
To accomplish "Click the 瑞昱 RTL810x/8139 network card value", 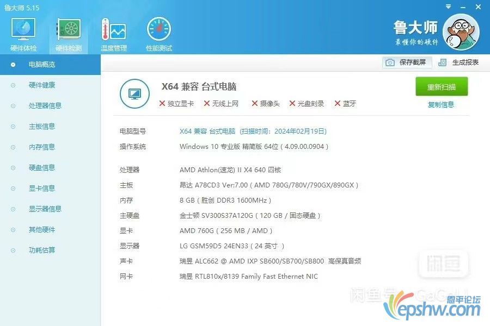I will [x=249, y=277].
